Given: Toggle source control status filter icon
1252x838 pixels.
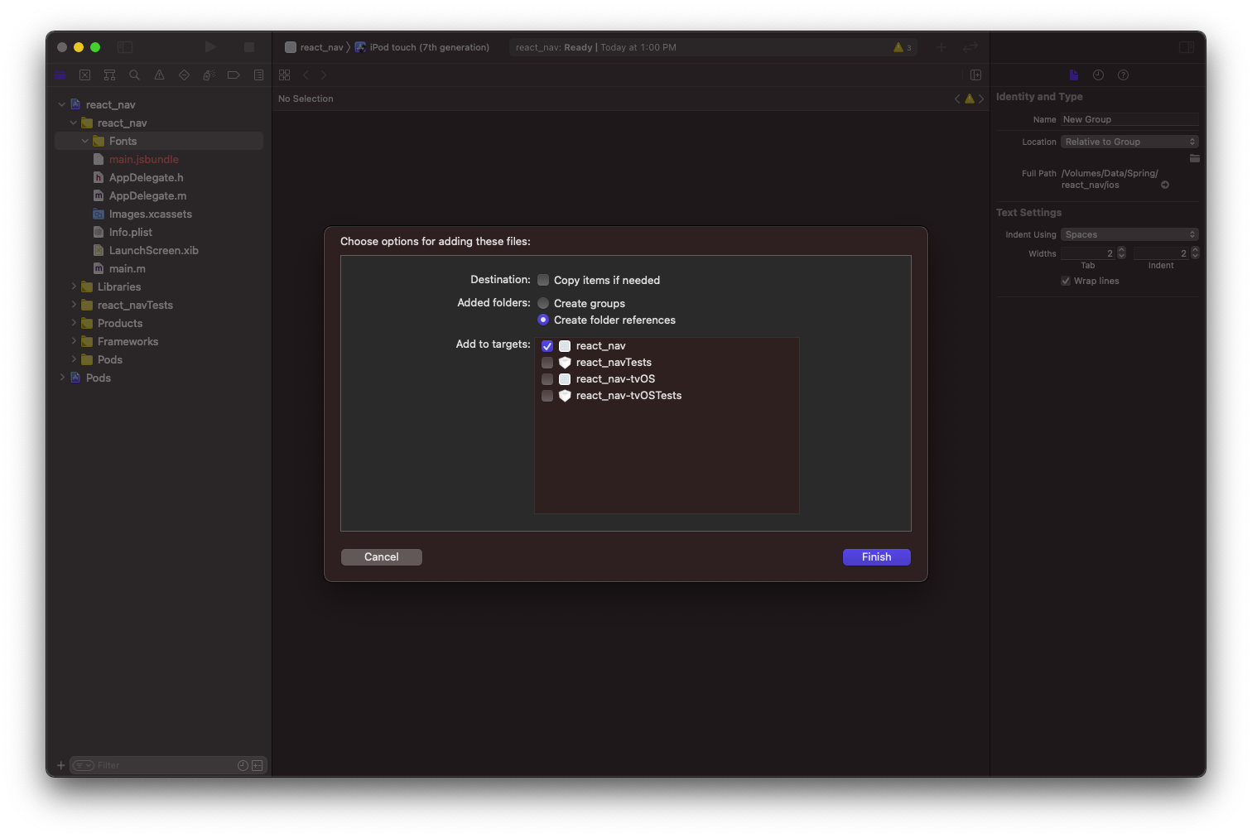Looking at the screenshot, I should tap(258, 765).
